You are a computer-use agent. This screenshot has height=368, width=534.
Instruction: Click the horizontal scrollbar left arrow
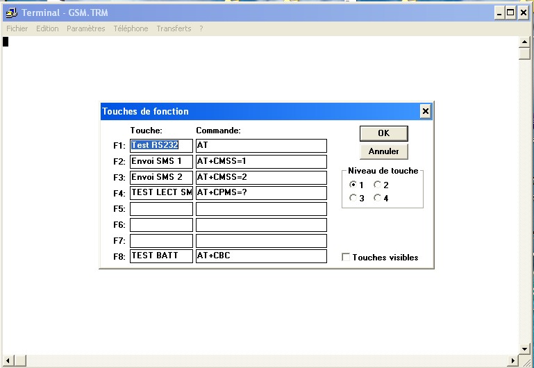[7, 360]
